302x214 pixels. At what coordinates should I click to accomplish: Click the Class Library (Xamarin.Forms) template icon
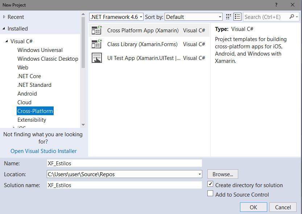(x=97, y=44)
